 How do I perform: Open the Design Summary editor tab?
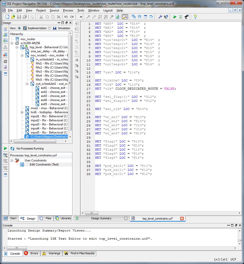coord(101,218)
